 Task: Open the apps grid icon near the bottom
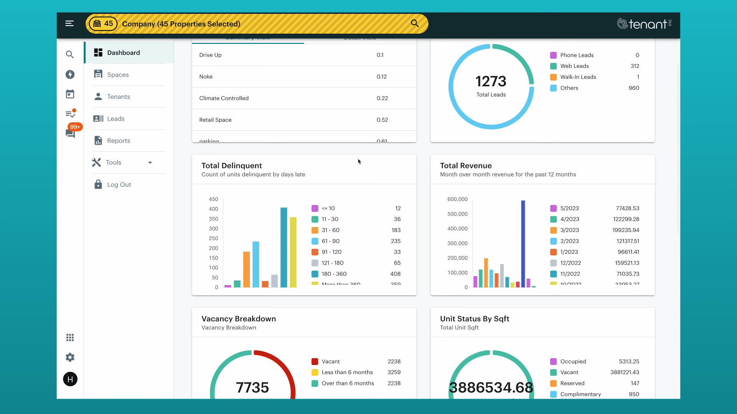pyautogui.click(x=70, y=337)
